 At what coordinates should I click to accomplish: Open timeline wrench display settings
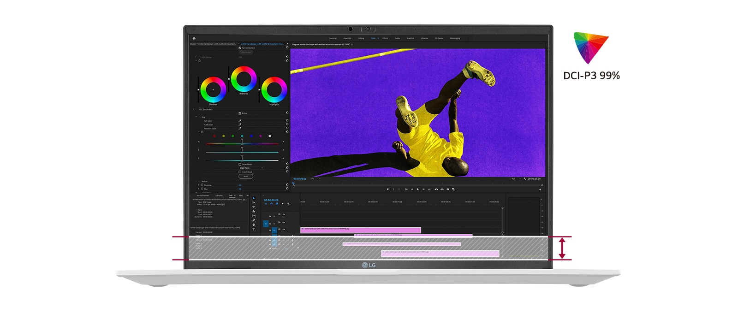coord(288,204)
